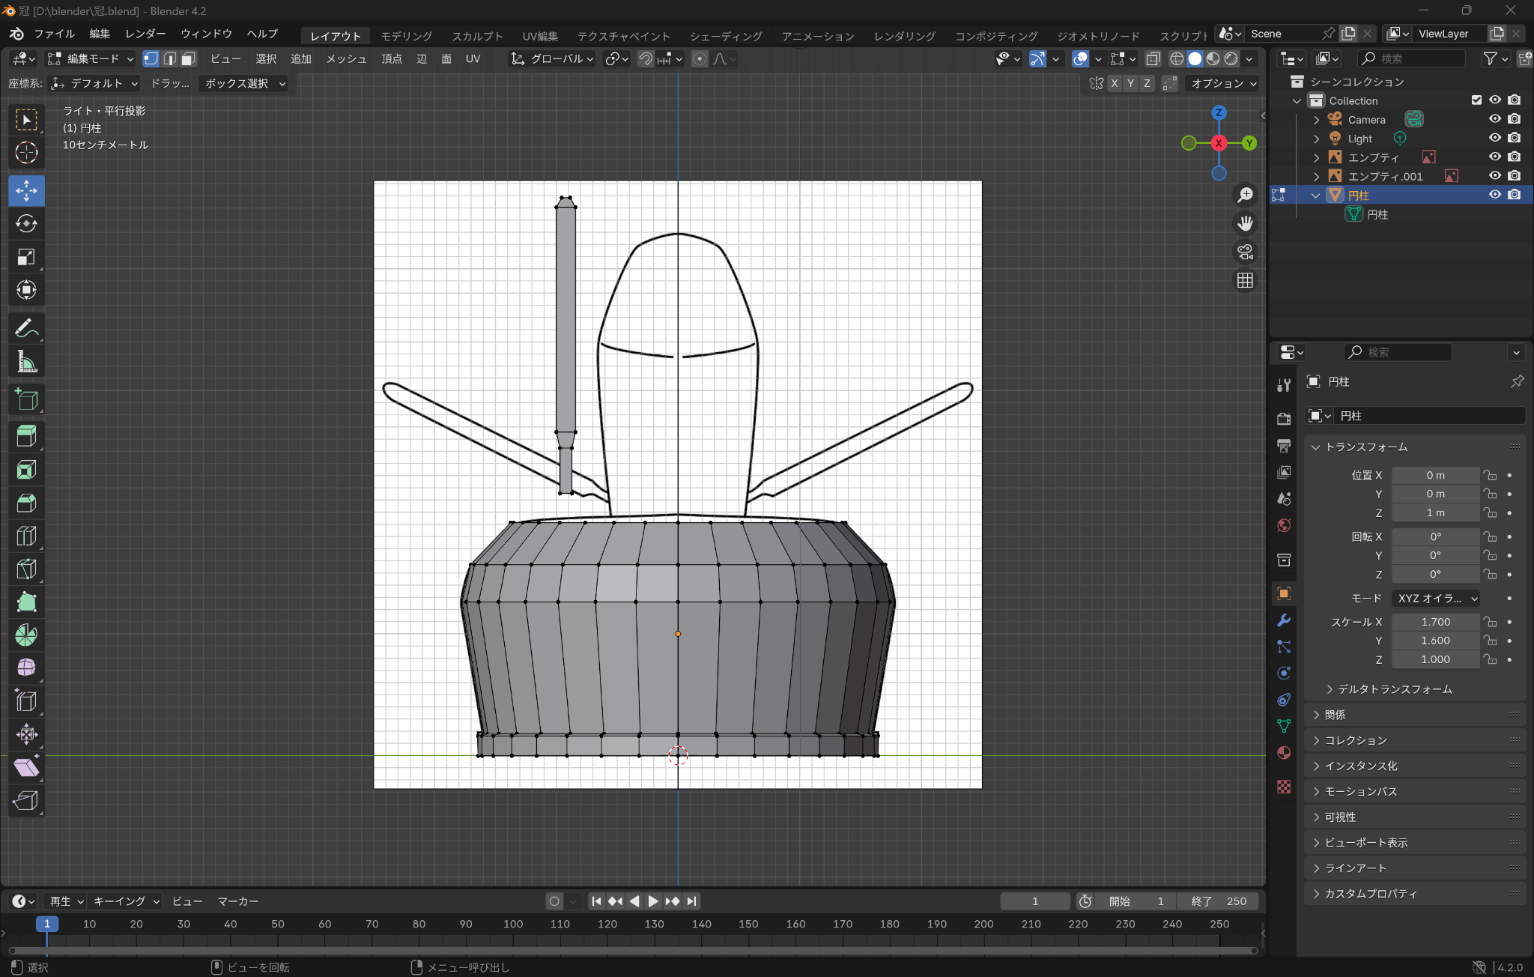Switch to the スカルプト workspace tab
1534x977 pixels.
477,36
